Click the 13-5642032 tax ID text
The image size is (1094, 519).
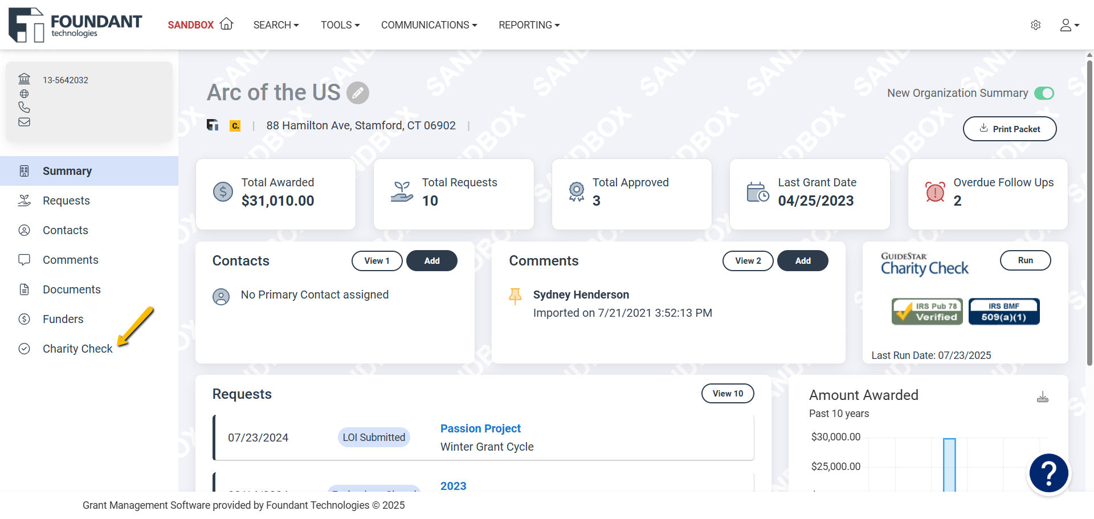click(x=66, y=80)
